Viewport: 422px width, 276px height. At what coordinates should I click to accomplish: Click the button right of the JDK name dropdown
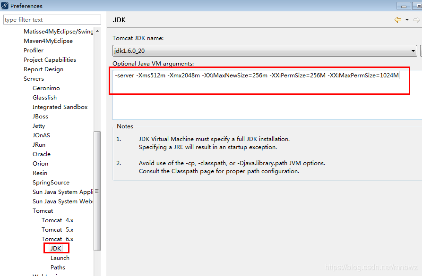point(421,51)
